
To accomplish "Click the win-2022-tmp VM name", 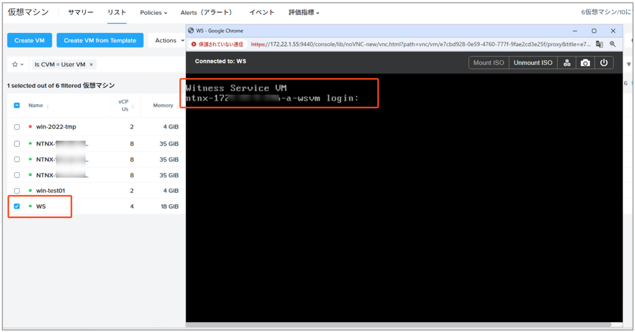I will [56, 127].
